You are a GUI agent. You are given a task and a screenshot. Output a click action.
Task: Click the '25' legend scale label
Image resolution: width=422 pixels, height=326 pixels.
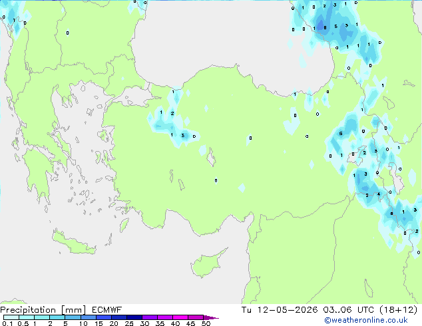[129, 323]
